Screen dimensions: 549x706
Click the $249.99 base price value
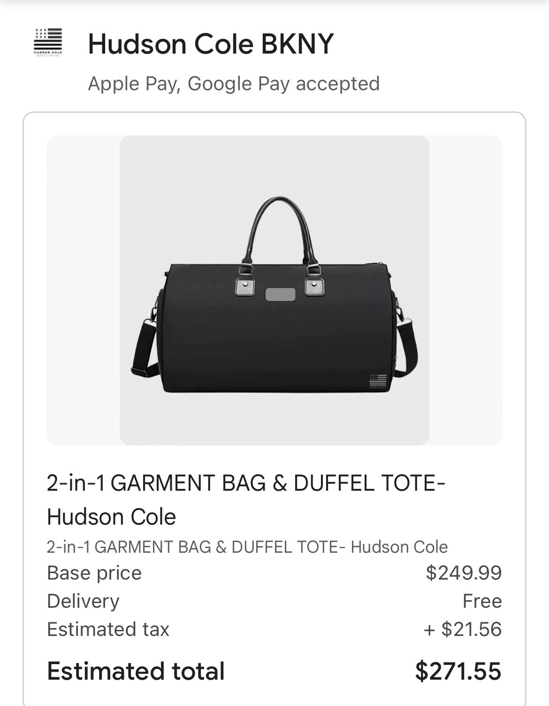pos(464,573)
